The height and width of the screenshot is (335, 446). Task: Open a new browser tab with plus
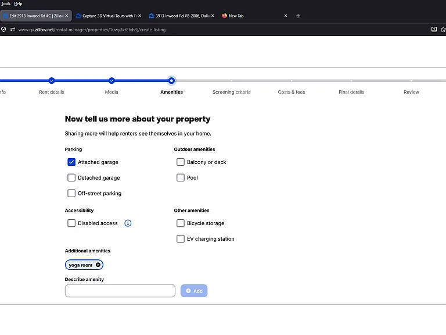point(298,16)
